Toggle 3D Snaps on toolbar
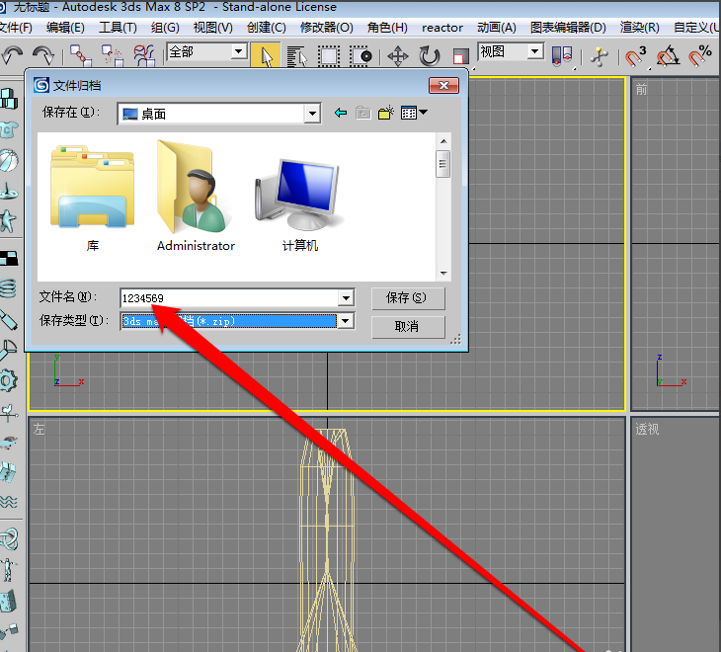This screenshot has height=652, width=721. tap(635, 56)
